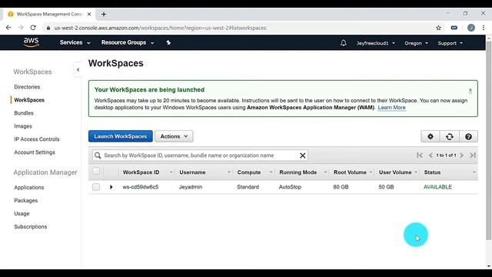The height and width of the screenshot is (277, 492).
Task: View site security lock info
Action: coord(48,28)
